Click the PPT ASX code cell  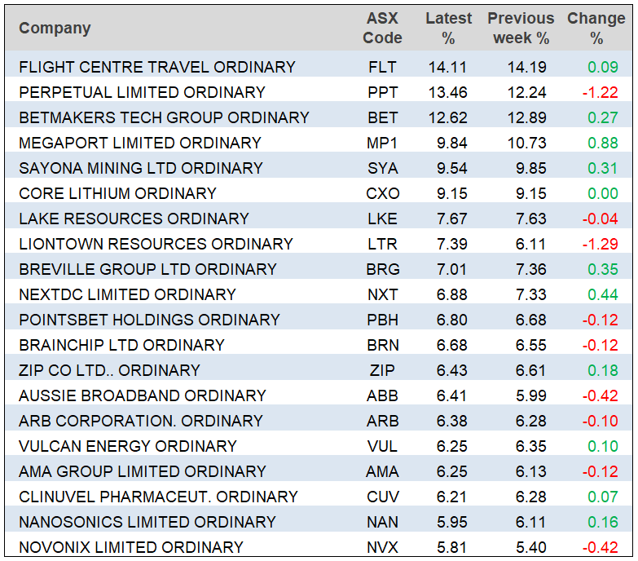[x=382, y=92]
